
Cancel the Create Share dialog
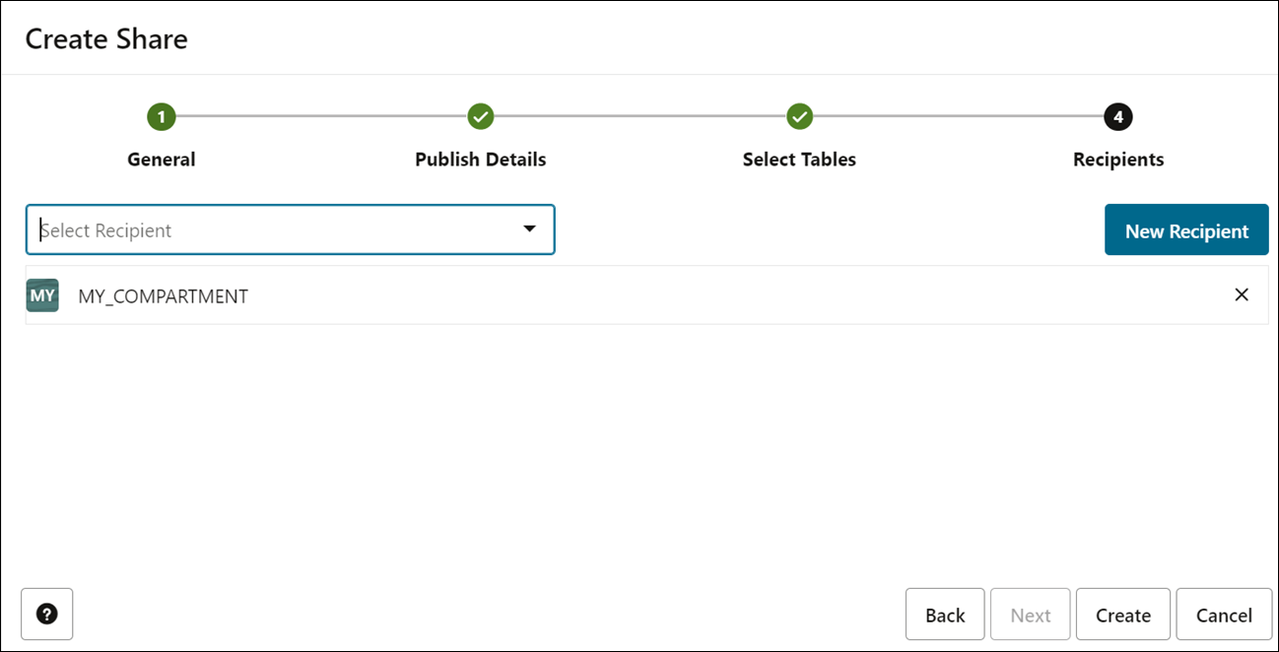tap(1224, 615)
